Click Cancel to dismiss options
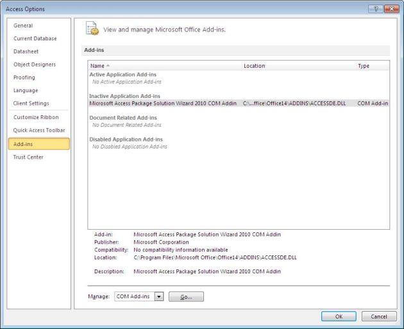Viewport: 404px width, 329px height. click(x=379, y=316)
